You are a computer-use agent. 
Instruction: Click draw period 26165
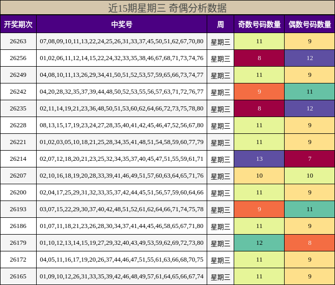click(18, 276)
